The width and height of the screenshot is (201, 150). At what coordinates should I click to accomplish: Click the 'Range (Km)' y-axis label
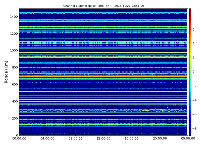coord(6,72)
